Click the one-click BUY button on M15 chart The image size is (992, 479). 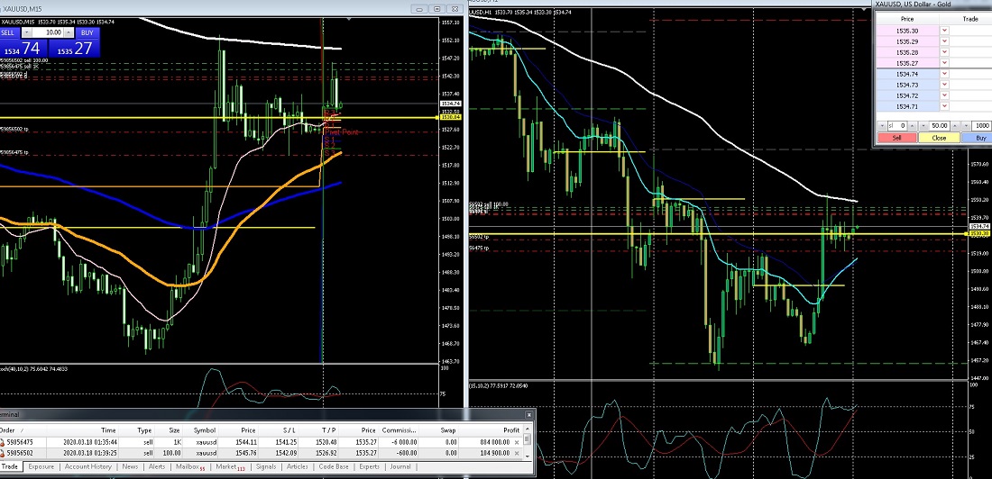pyautogui.click(x=87, y=32)
